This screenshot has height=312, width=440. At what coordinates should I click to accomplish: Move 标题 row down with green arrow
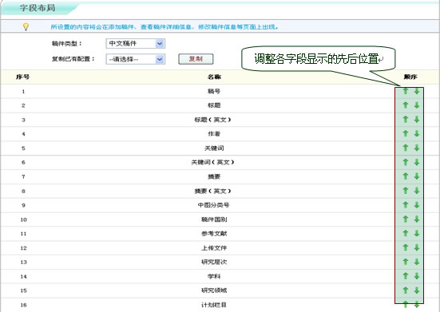[x=417, y=105]
